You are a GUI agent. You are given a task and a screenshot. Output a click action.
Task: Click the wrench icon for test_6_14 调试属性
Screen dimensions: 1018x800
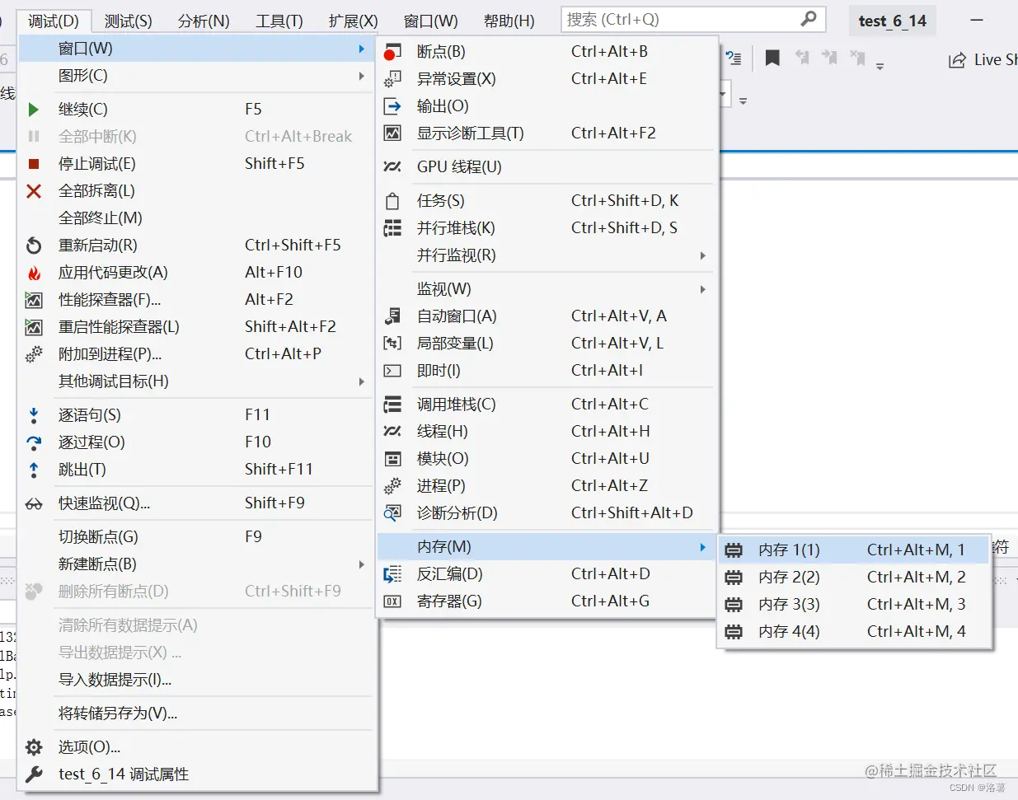tap(34, 774)
